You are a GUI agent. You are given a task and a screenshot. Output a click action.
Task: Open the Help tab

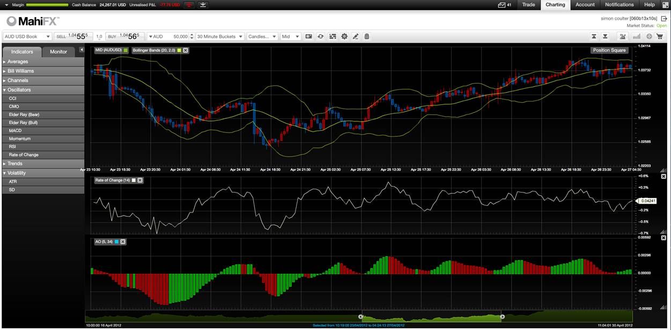click(x=649, y=4)
